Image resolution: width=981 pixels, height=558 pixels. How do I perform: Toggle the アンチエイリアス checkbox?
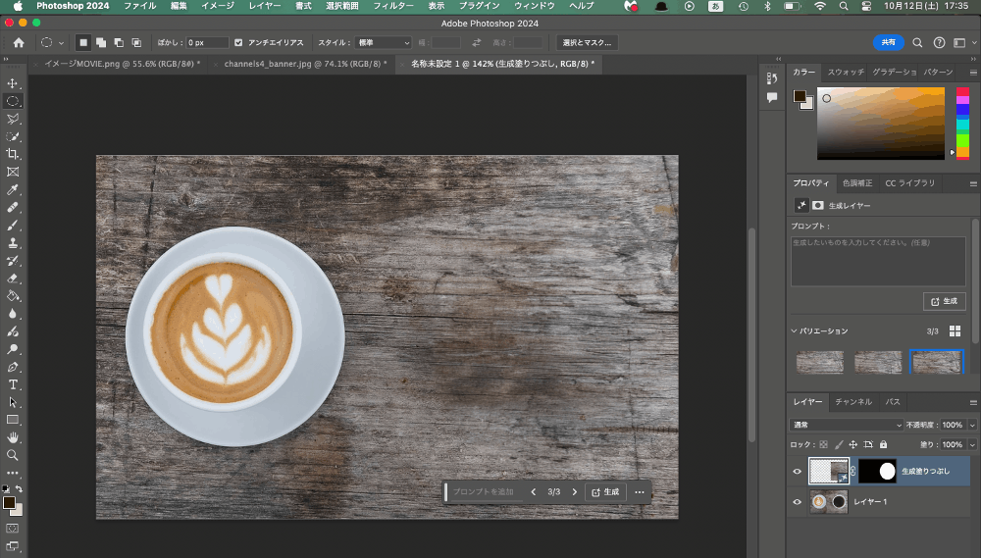point(239,43)
